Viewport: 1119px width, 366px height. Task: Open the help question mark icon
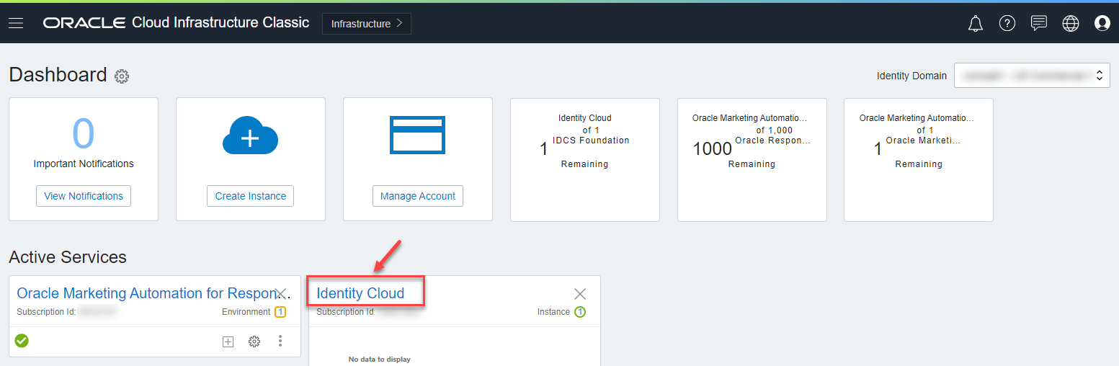click(1007, 24)
